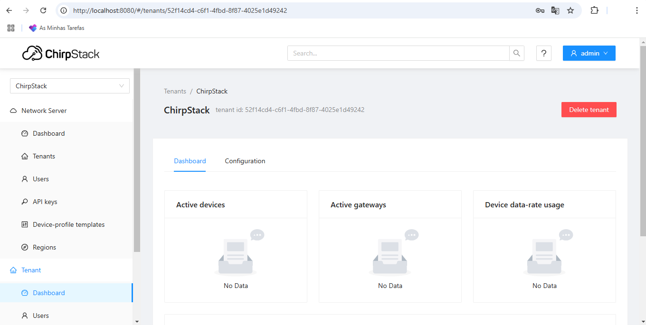Bookmark this page with the star icon
Image resolution: width=646 pixels, height=325 pixels.
[x=570, y=10]
